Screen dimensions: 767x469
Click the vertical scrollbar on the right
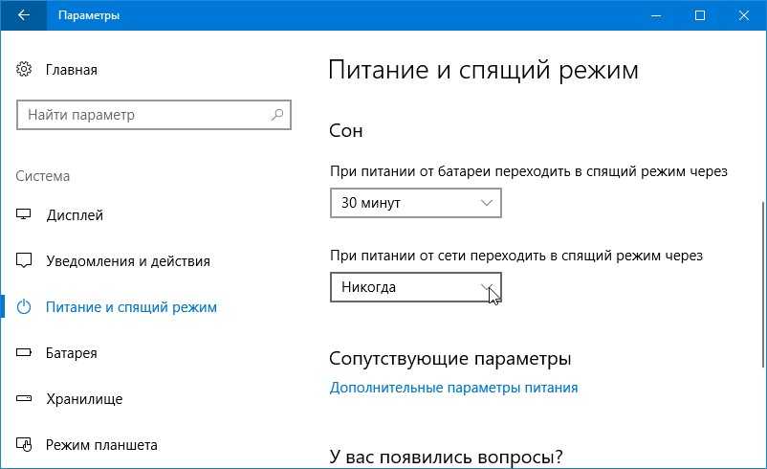point(763,284)
